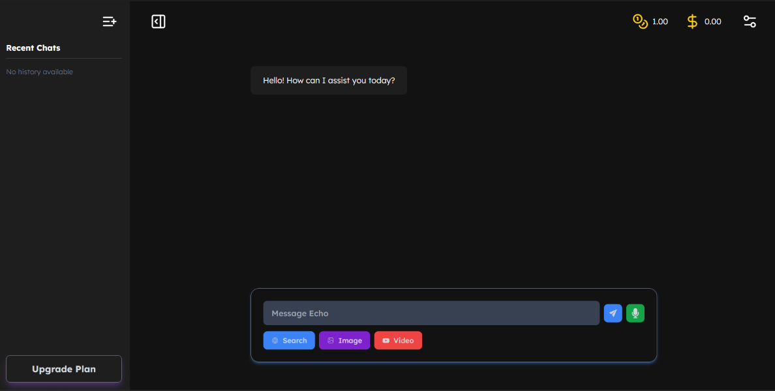
Task: Click the 0.00 balance amount
Action: [x=712, y=22]
